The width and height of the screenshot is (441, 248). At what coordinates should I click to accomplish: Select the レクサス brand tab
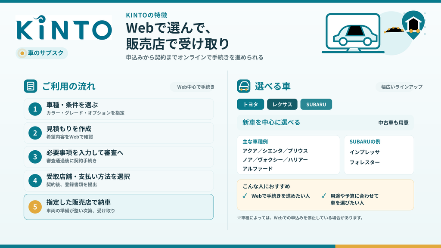point(282,104)
